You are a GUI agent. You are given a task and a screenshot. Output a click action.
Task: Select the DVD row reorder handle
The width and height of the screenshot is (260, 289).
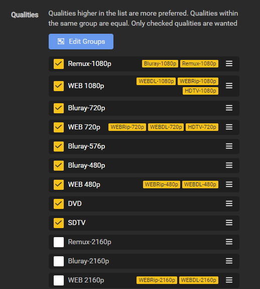coord(229,204)
